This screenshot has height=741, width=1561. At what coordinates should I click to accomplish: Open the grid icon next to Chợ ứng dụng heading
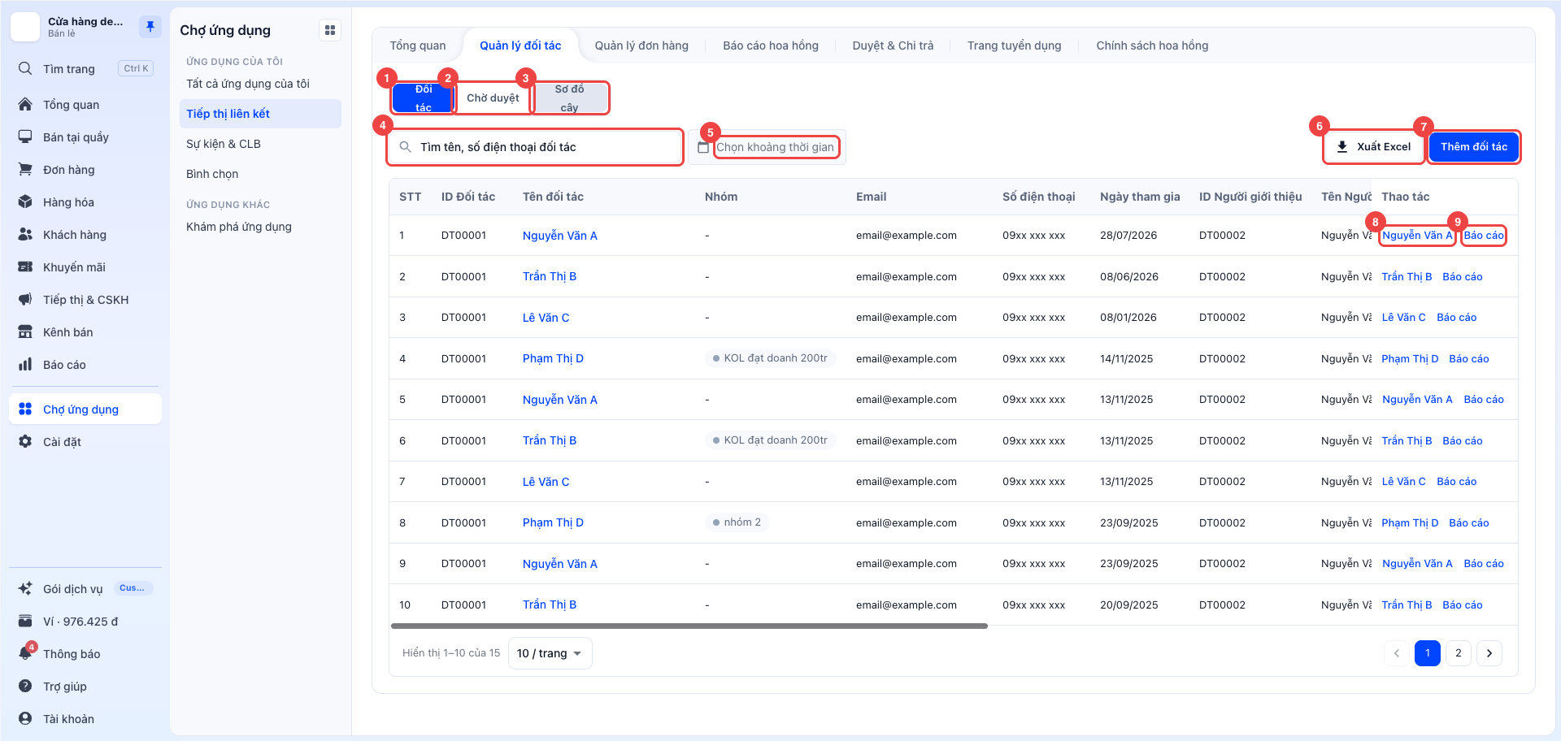pos(330,30)
